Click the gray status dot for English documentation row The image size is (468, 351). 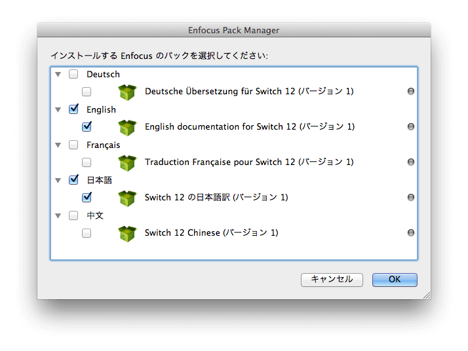(411, 126)
